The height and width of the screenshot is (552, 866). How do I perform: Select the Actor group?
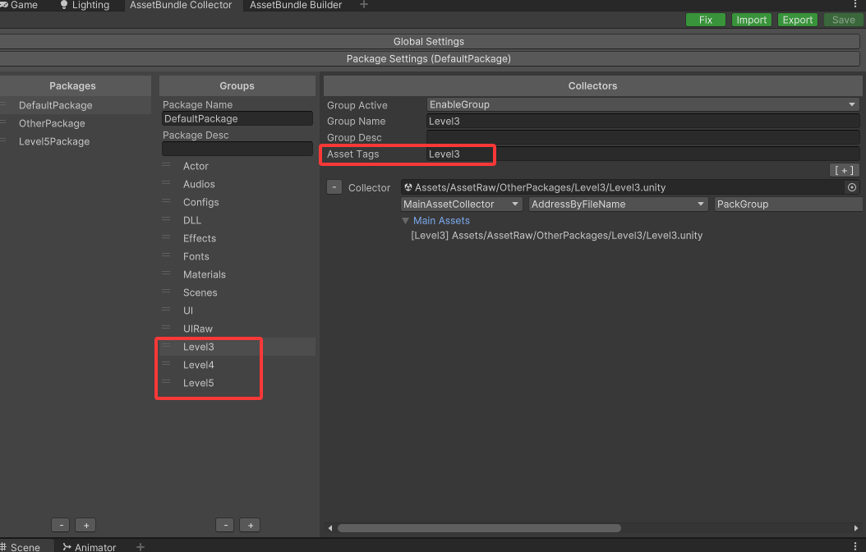coord(237,166)
